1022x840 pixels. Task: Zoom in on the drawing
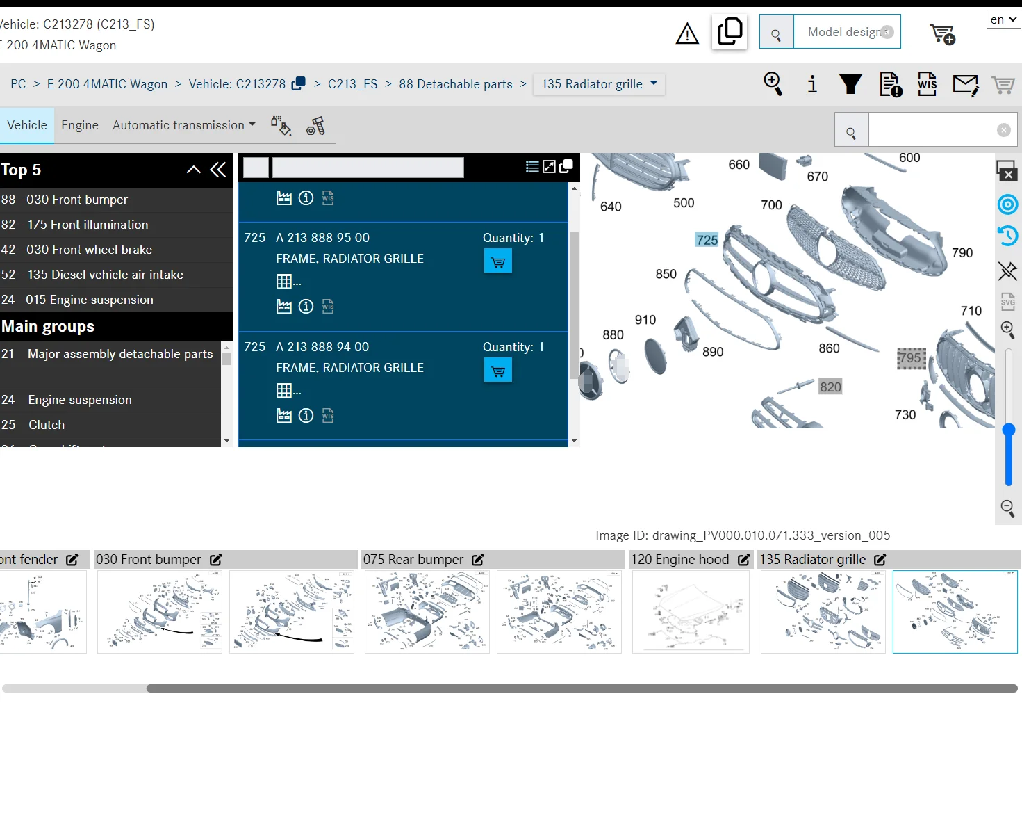click(x=1008, y=330)
